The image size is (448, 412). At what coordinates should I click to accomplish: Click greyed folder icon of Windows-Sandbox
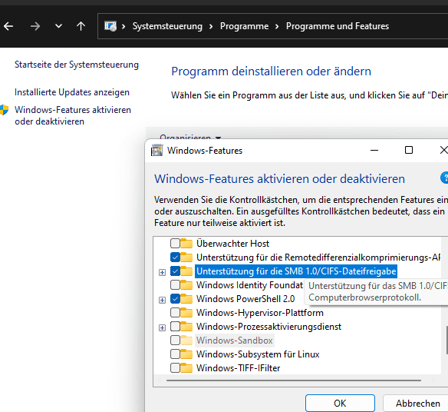point(186,341)
